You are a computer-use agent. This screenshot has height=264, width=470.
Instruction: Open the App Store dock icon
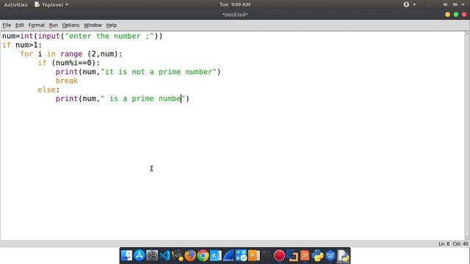140,256
